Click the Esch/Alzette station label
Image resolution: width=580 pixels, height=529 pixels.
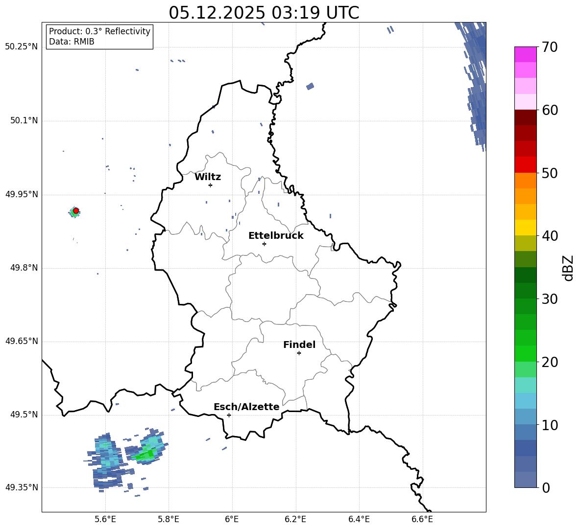point(246,407)
